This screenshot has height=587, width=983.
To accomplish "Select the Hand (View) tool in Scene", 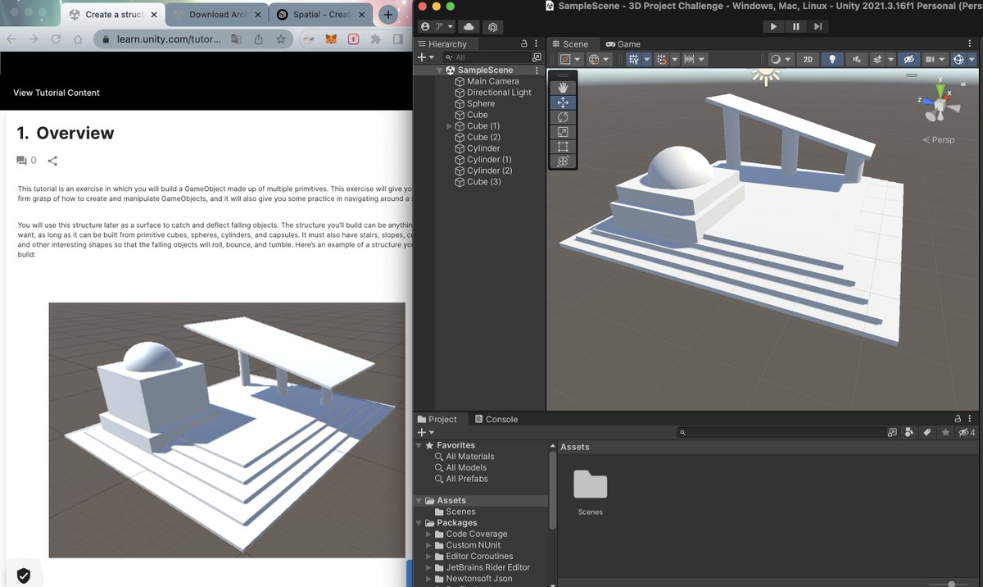I will click(x=562, y=88).
